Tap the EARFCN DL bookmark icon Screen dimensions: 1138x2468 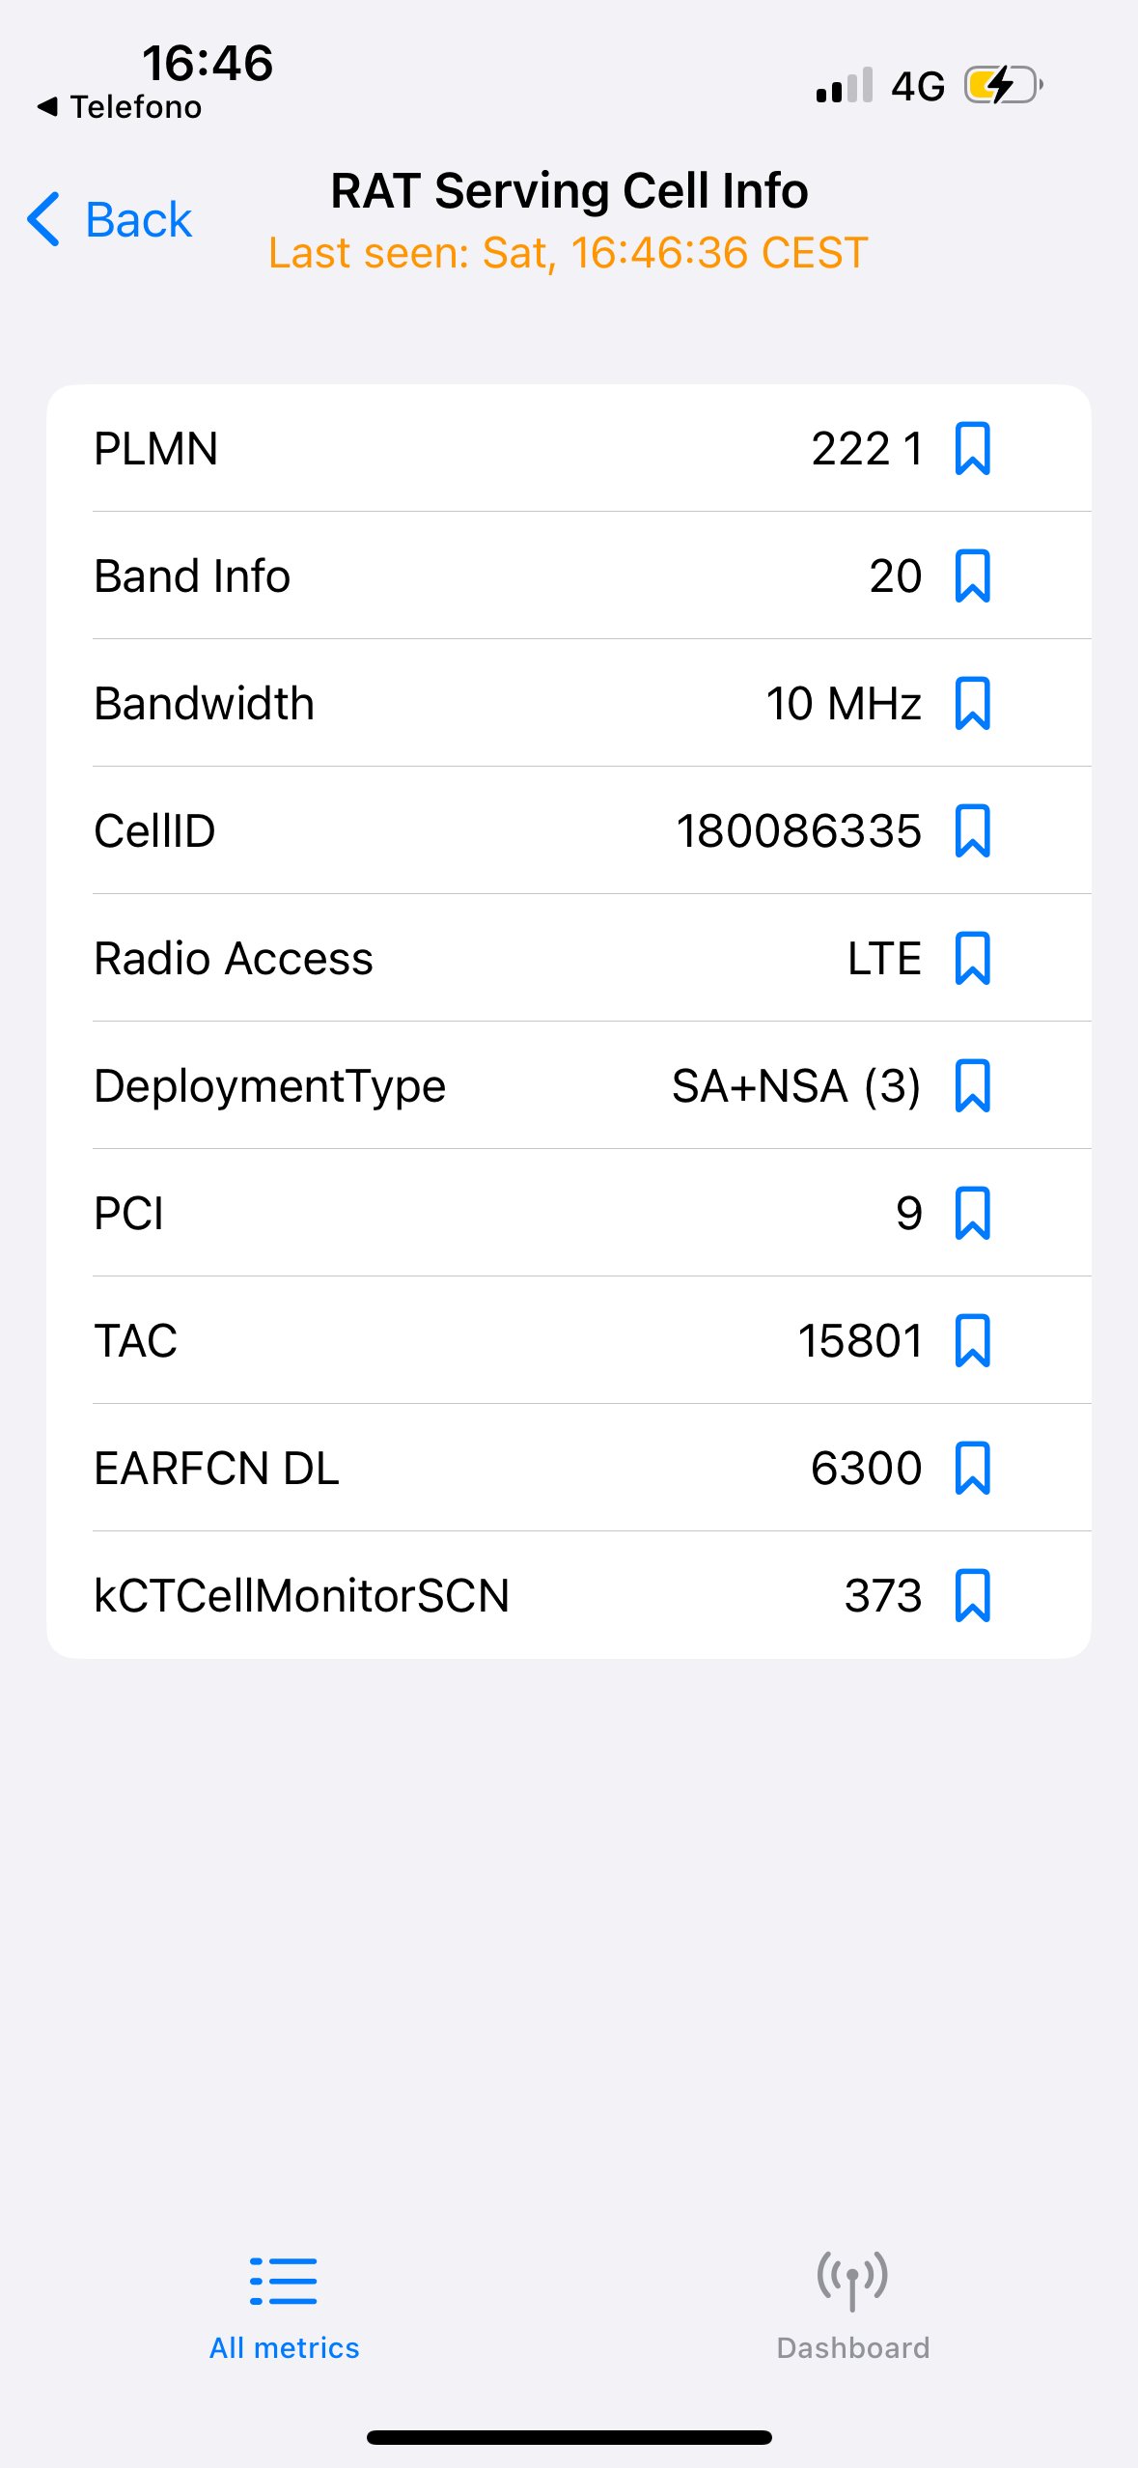(x=972, y=1469)
